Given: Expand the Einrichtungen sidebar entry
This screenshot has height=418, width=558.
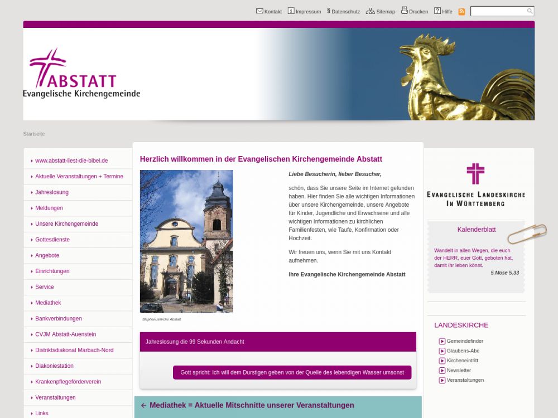Looking at the screenshot, I should 52,271.
